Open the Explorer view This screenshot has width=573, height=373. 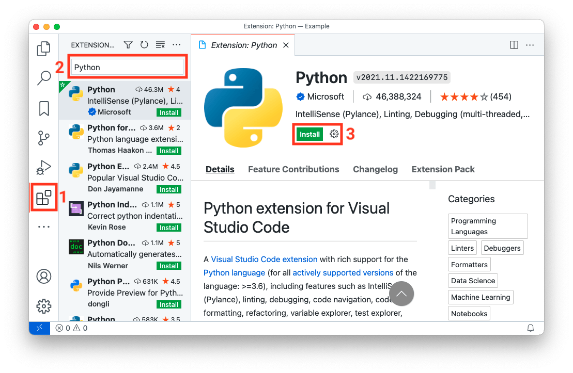[43, 47]
